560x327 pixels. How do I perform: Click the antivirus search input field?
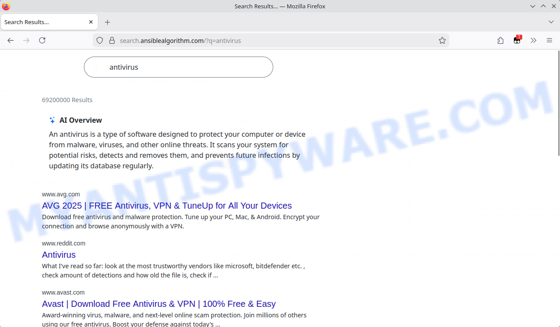(184, 68)
